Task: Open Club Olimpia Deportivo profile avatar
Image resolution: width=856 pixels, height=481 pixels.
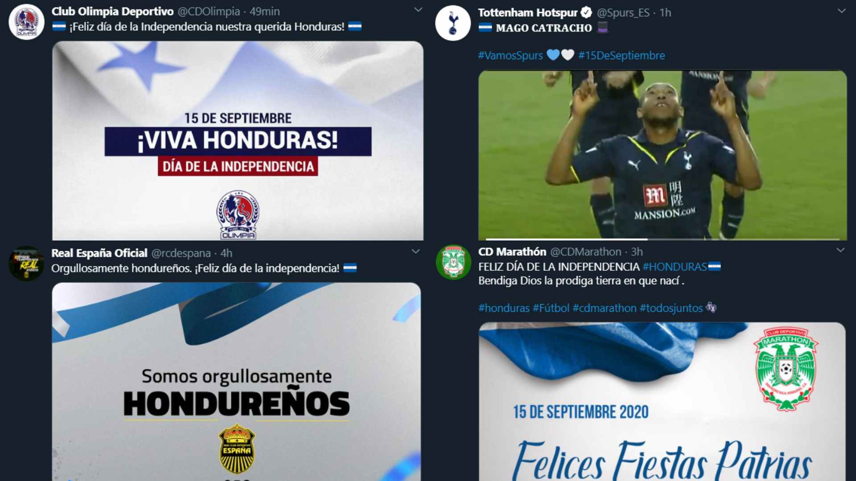Action: [26, 22]
